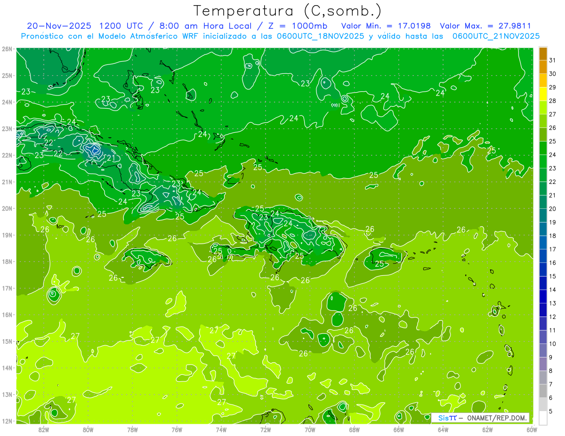Viewport: 565px width, 436px height.
Task: Click the "21" contour label over Cuba
Action: tap(111, 158)
